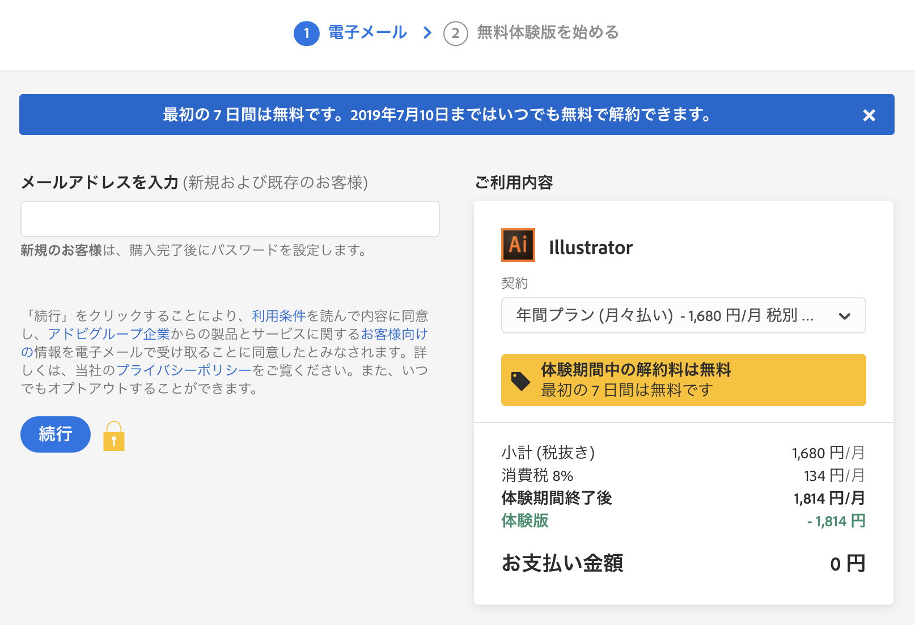Click the 134 円/月 tax value
This screenshot has height=625, width=915.
coord(834,475)
